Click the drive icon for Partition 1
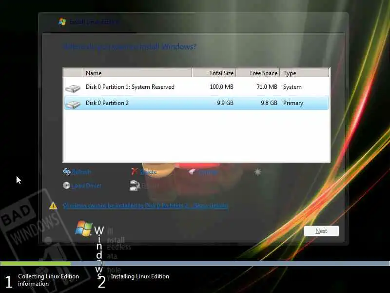 73,88
